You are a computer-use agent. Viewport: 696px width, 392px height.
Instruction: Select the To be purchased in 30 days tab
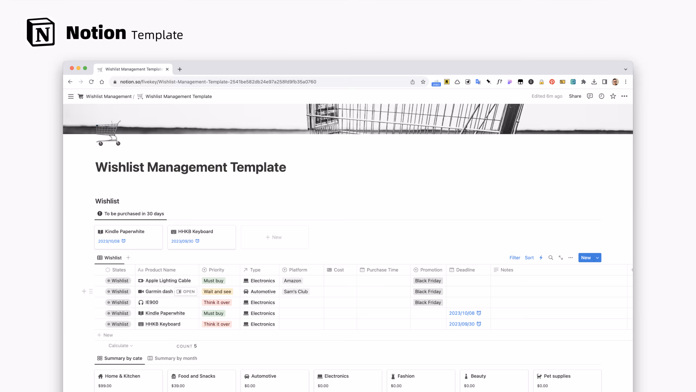[x=130, y=214]
